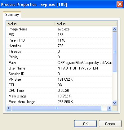
Task: Select the CPU value 0%
Action: coord(60,85)
